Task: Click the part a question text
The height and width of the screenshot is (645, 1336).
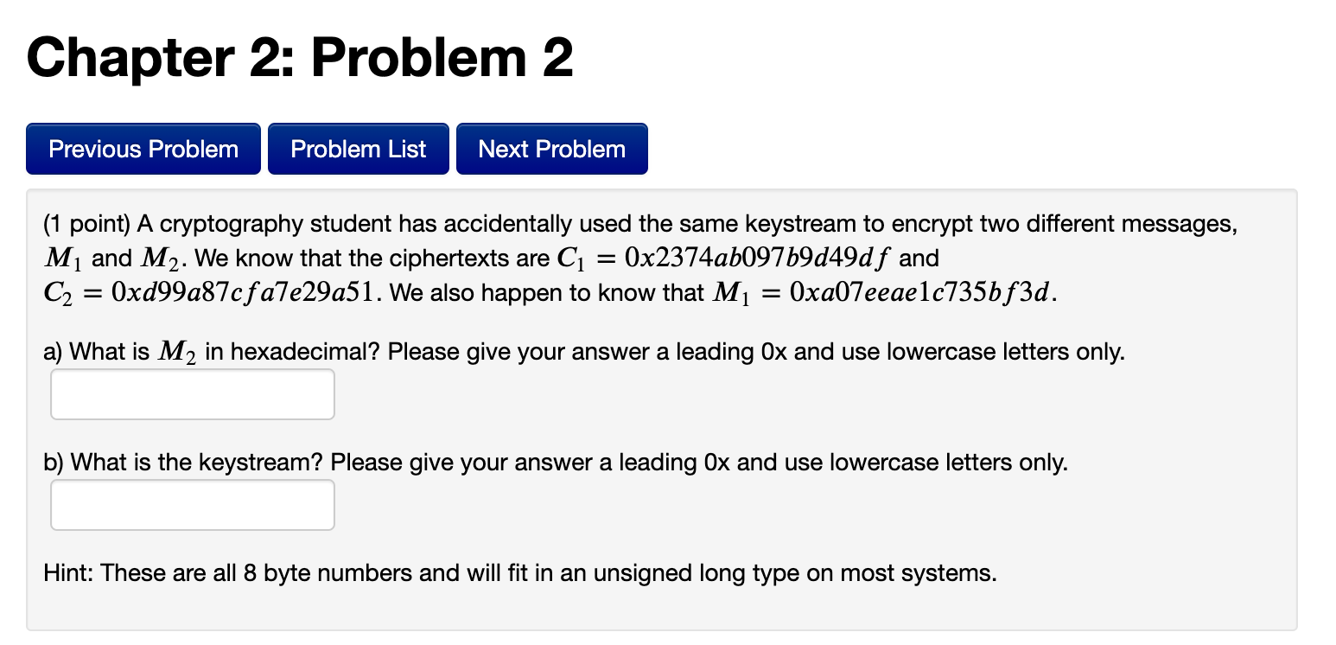Action: click(x=583, y=351)
